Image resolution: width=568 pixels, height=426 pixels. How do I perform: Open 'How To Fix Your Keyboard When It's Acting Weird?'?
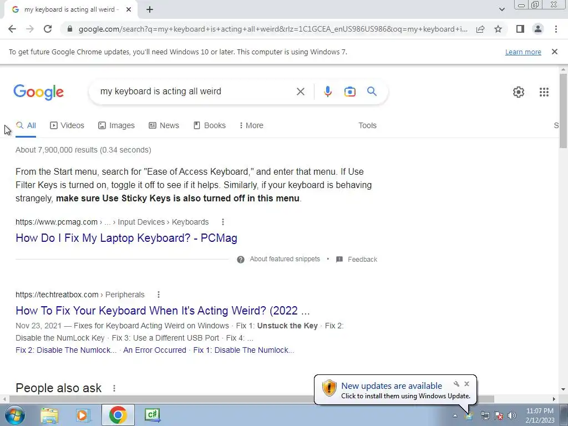point(163,311)
